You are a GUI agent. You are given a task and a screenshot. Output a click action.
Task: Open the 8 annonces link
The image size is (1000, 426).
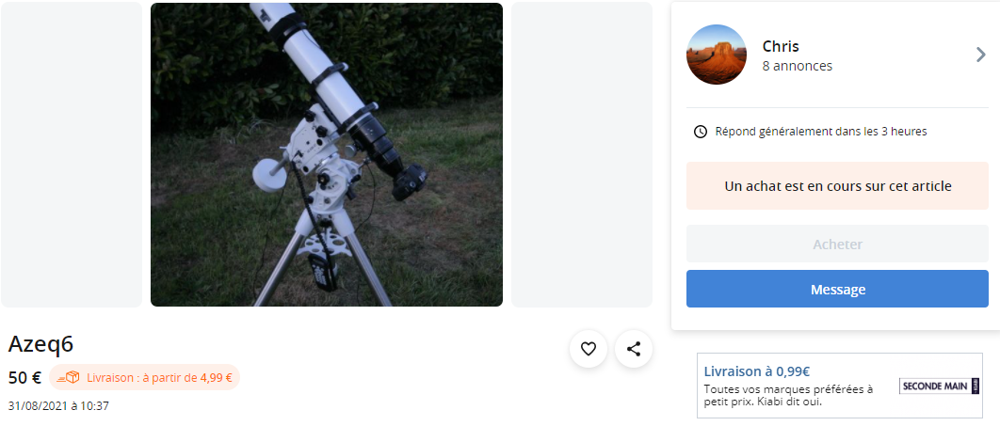[x=798, y=66]
